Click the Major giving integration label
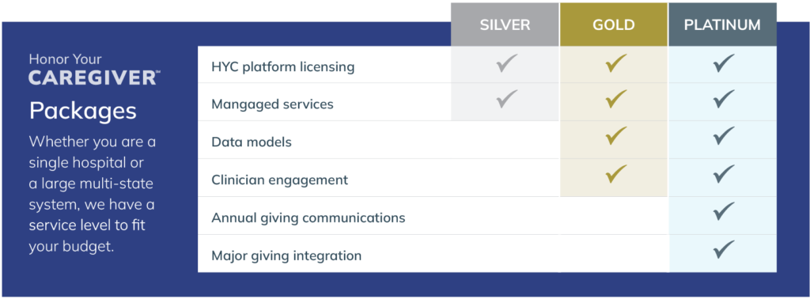Screen dimensions: 810x299 tap(286, 255)
